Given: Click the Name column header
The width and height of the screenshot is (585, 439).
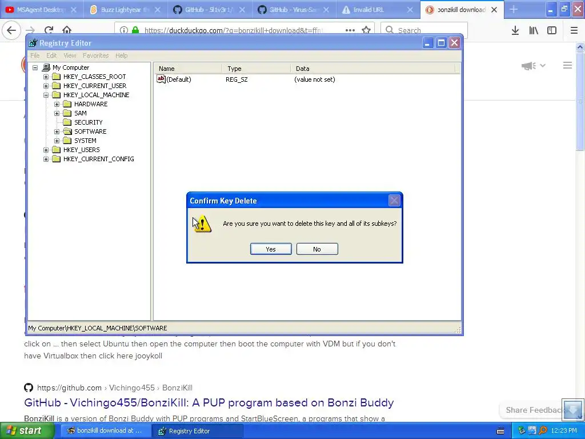Looking at the screenshot, I should pos(188,69).
